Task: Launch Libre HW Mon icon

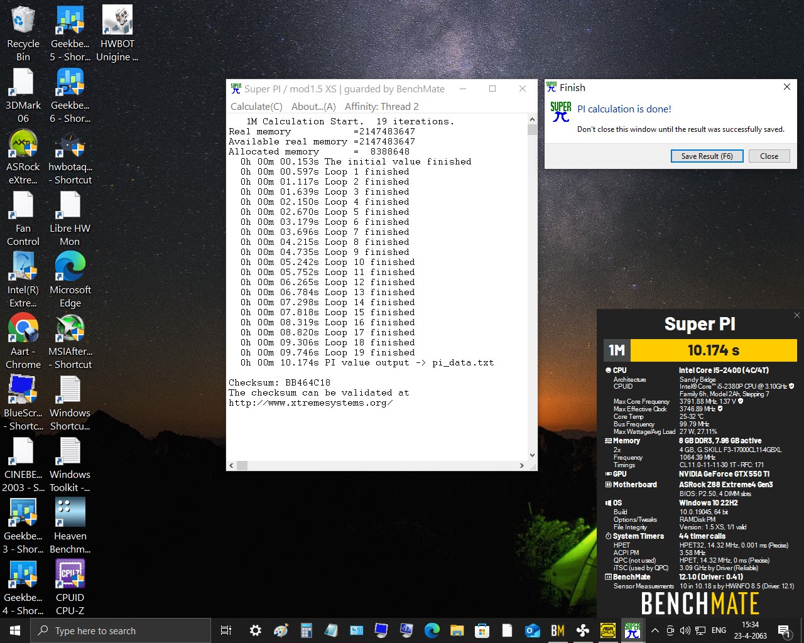Action: tap(70, 219)
